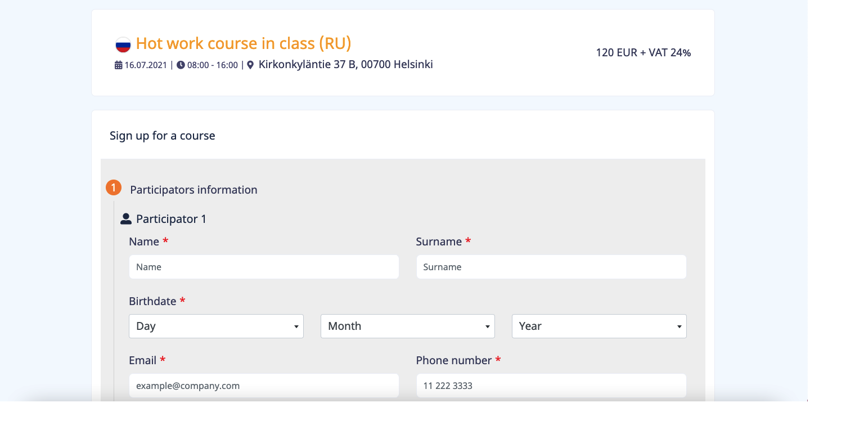Viewport: 855px width, 425px height.
Task: Click the Birthdate field label
Action: coord(152,301)
